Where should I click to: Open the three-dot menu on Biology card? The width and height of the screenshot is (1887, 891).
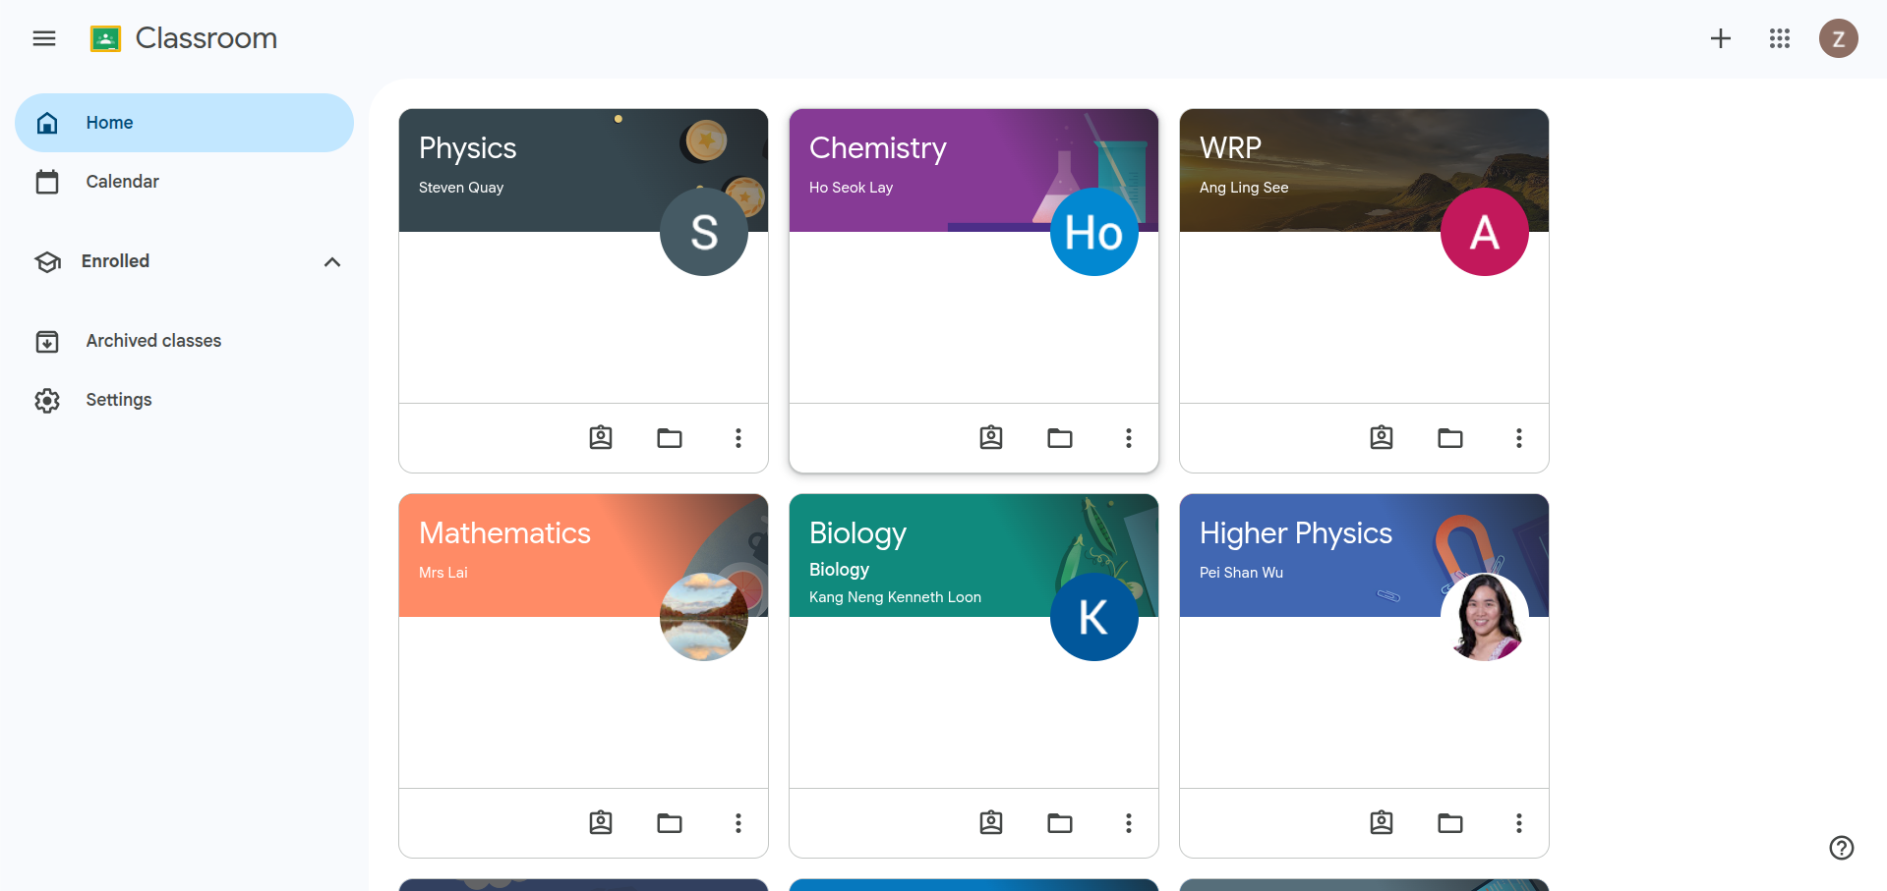1128,823
